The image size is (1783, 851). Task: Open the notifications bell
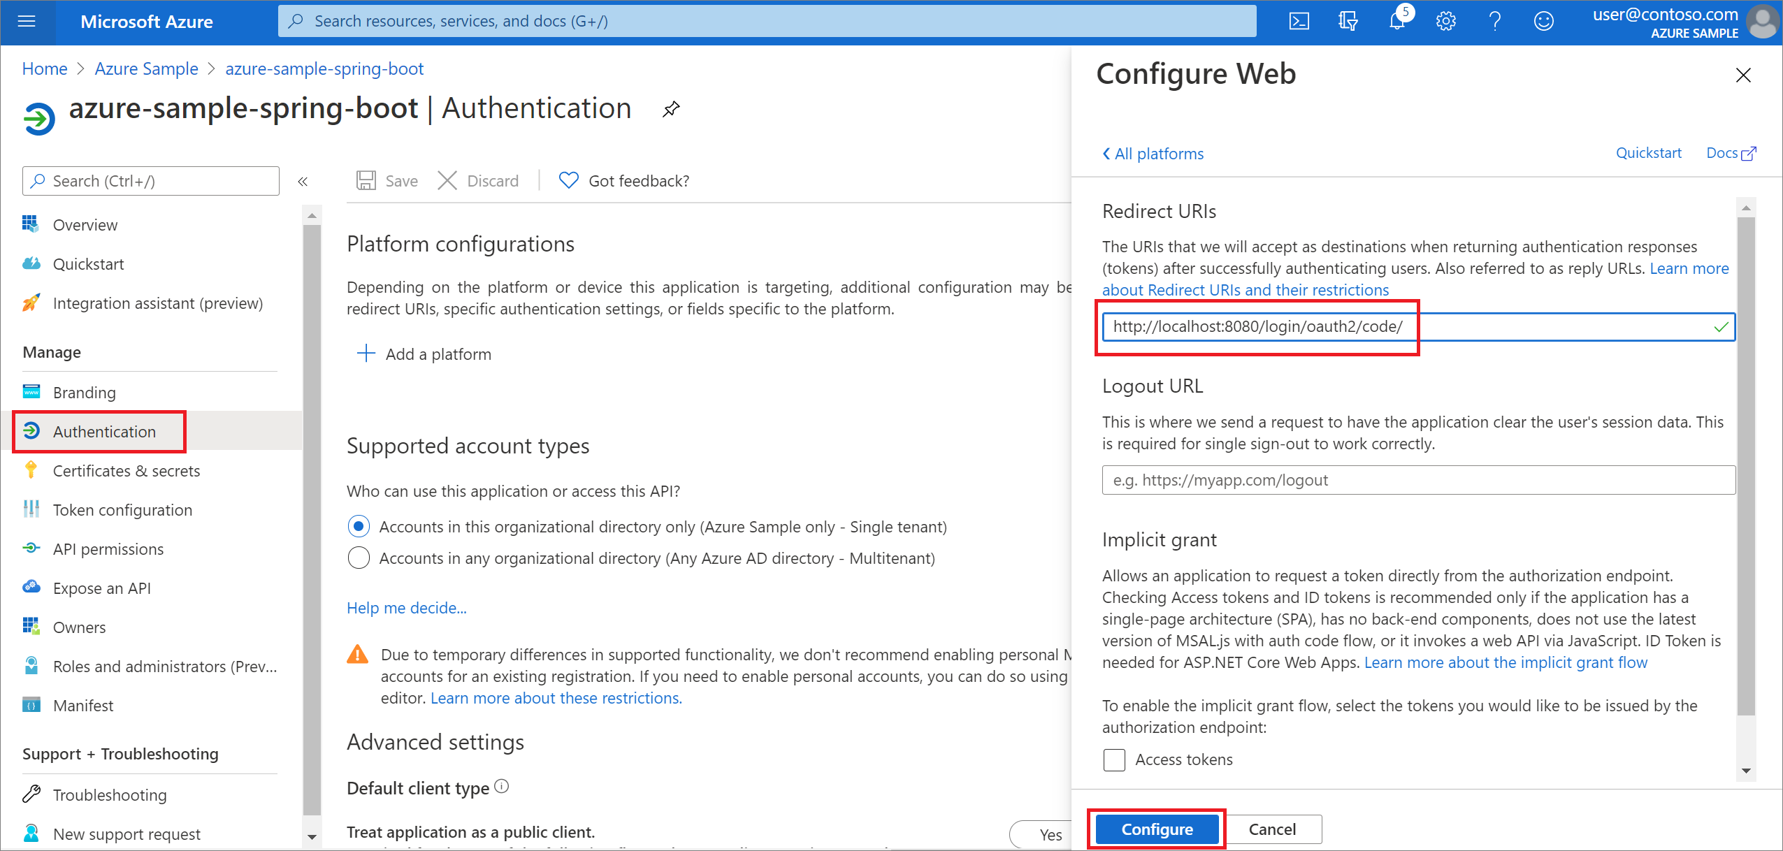1397,21
